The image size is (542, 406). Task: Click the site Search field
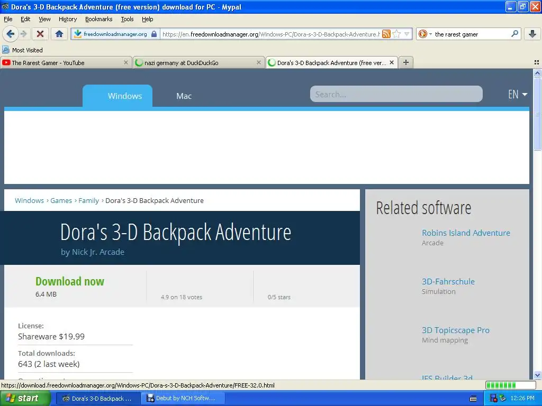[x=396, y=94]
